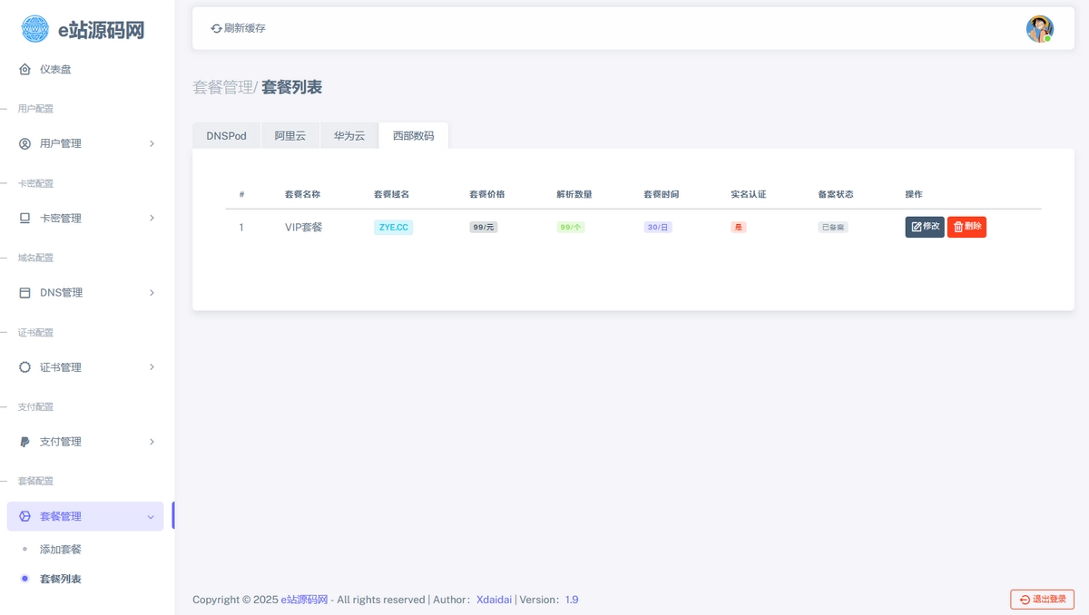Click 修改 button for VIP套餐
1089x615 pixels.
pyautogui.click(x=925, y=227)
